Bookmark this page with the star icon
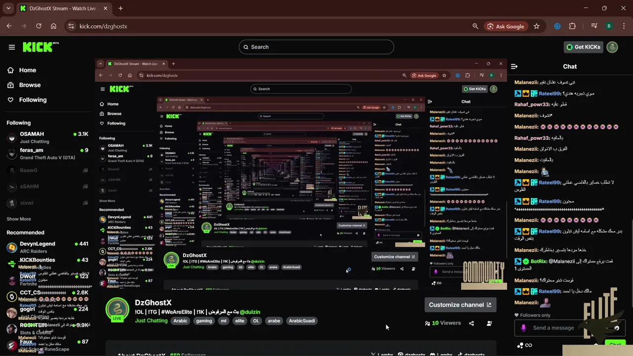Screen dimensions: 633x356 [537, 26]
